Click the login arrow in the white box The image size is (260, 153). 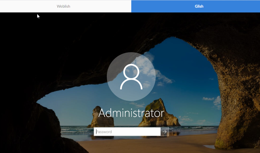pyautogui.click(x=165, y=132)
